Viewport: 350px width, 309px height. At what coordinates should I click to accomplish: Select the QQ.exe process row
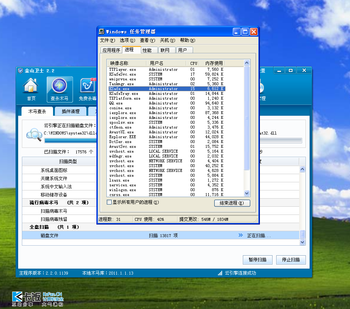pyautogui.click(x=166, y=103)
